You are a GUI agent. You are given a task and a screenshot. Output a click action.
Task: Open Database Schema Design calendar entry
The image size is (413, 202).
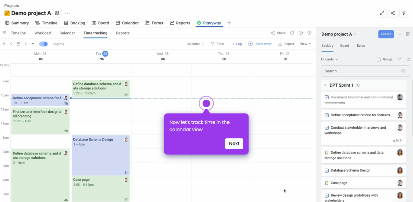101,155
